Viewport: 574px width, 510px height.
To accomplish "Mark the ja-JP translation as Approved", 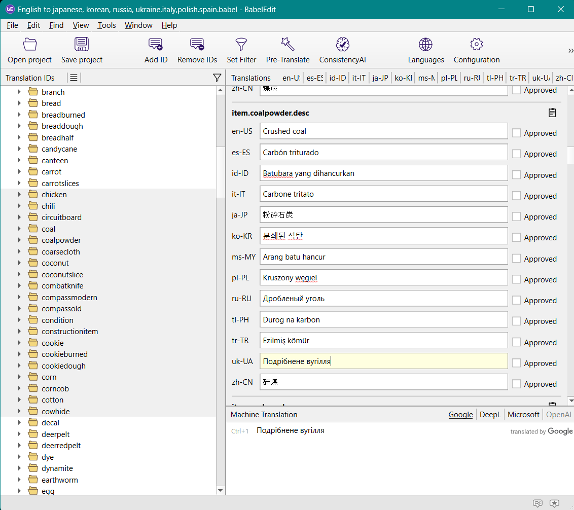I will click(516, 216).
